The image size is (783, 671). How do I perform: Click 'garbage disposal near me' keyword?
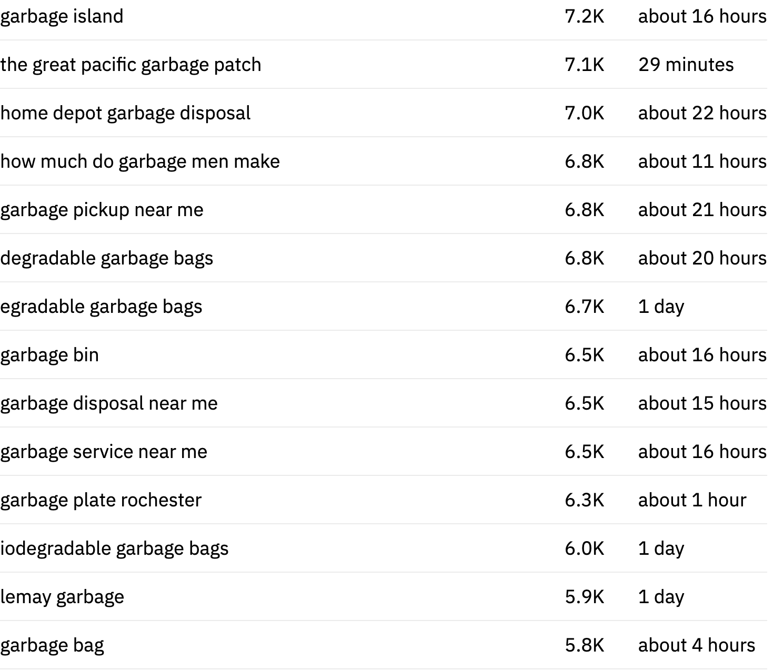pos(109,404)
